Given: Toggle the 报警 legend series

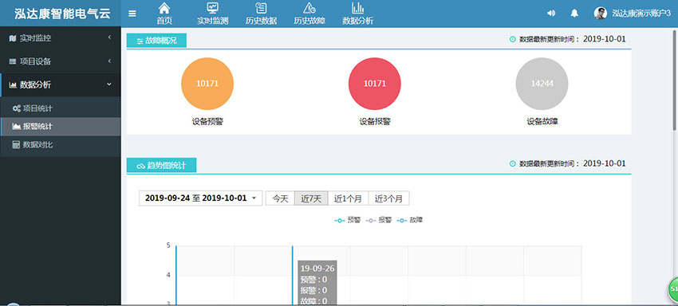Looking at the screenshot, I should [x=379, y=220].
